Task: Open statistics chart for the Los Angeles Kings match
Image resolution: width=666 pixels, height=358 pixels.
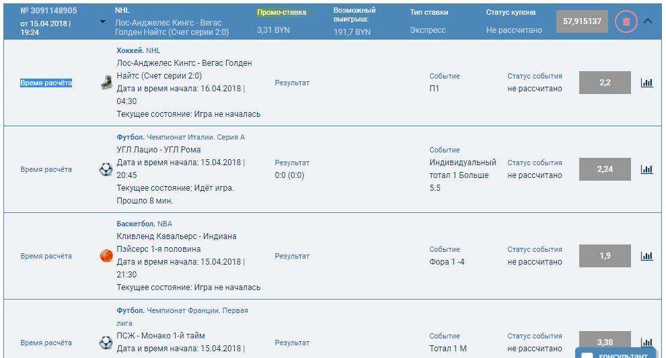Action: 647,83
